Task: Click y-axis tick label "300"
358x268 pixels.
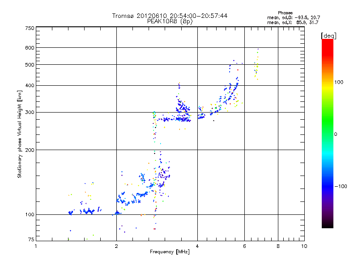Action: (x=30, y=113)
